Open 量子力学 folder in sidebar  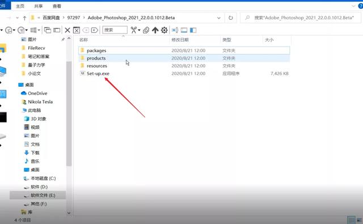pyautogui.click(x=36, y=65)
